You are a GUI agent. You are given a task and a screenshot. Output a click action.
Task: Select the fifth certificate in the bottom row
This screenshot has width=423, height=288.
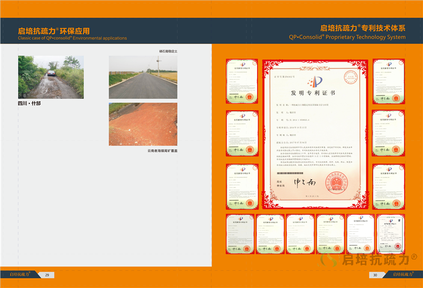click(x=361, y=234)
